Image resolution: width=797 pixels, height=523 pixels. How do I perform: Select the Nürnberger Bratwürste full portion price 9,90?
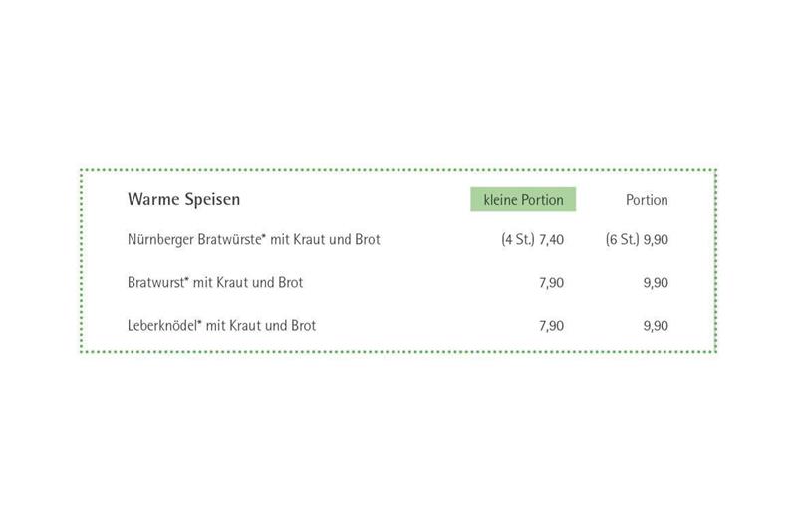pyautogui.click(x=656, y=240)
